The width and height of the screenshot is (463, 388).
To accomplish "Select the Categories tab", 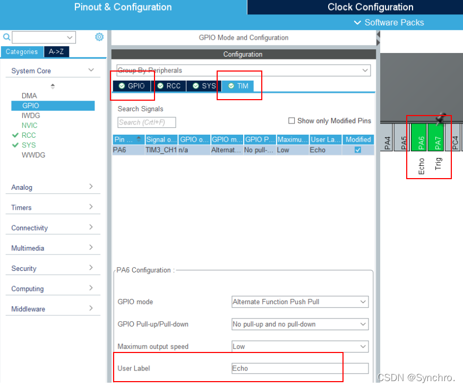I will coord(22,51).
